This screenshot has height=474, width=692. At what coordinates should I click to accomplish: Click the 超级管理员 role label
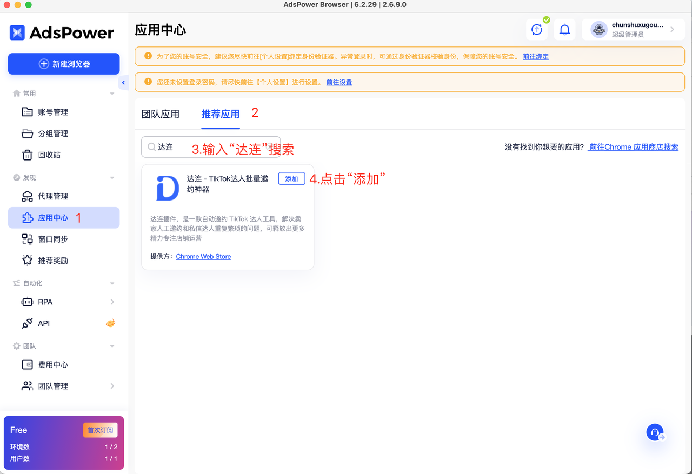click(628, 35)
